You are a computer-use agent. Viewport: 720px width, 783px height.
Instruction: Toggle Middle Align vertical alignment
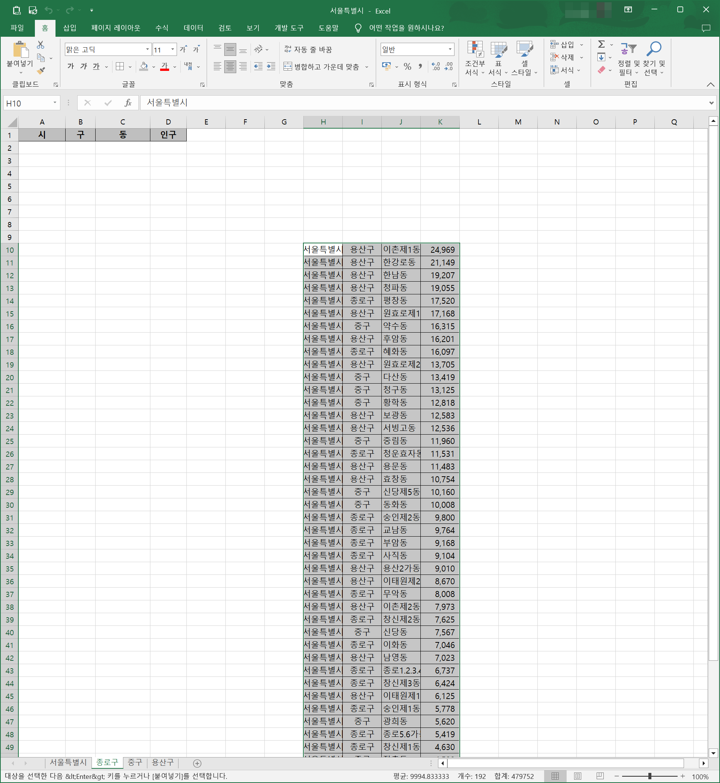[230, 49]
